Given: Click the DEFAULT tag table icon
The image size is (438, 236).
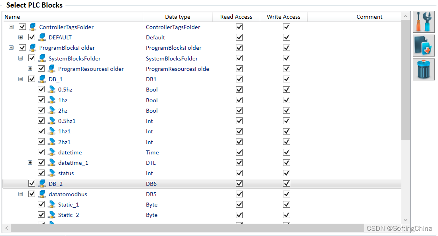Looking at the screenshot, I should 42,37.
